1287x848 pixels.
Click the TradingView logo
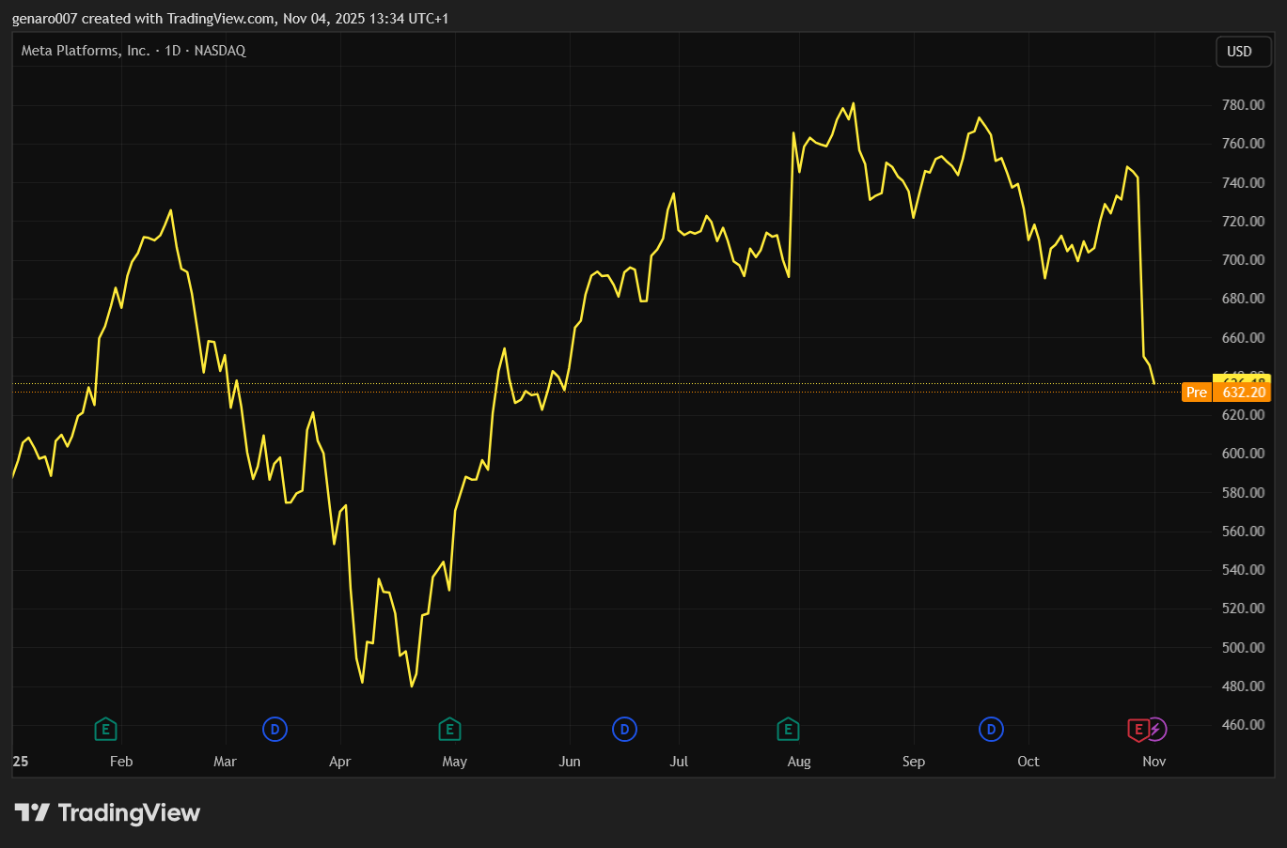[107, 812]
